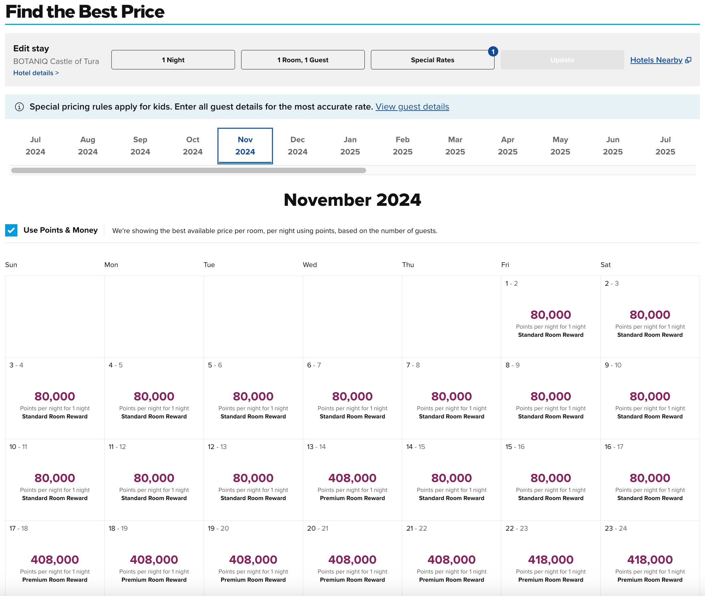Open the 1 Night dropdown

(x=173, y=60)
